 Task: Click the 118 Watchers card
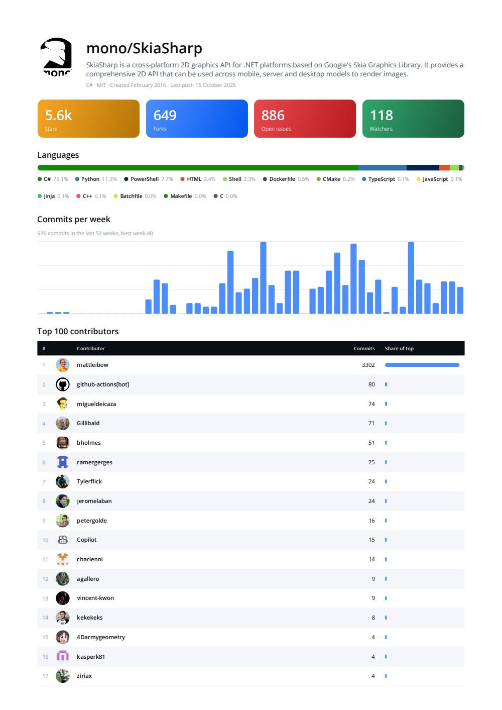[x=413, y=119]
